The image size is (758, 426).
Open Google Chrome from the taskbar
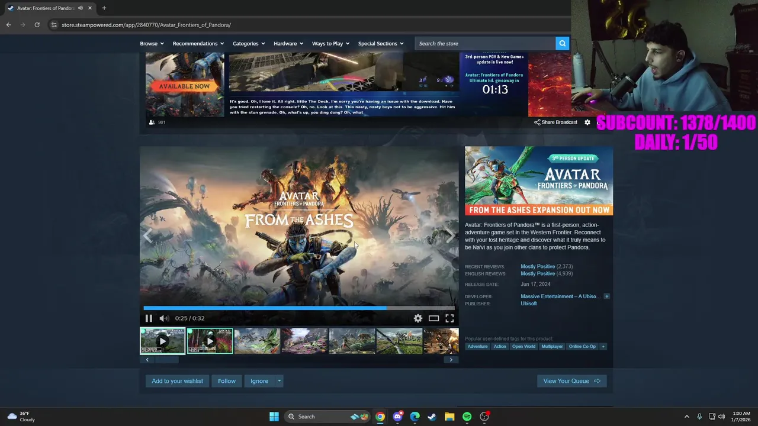[x=380, y=417]
